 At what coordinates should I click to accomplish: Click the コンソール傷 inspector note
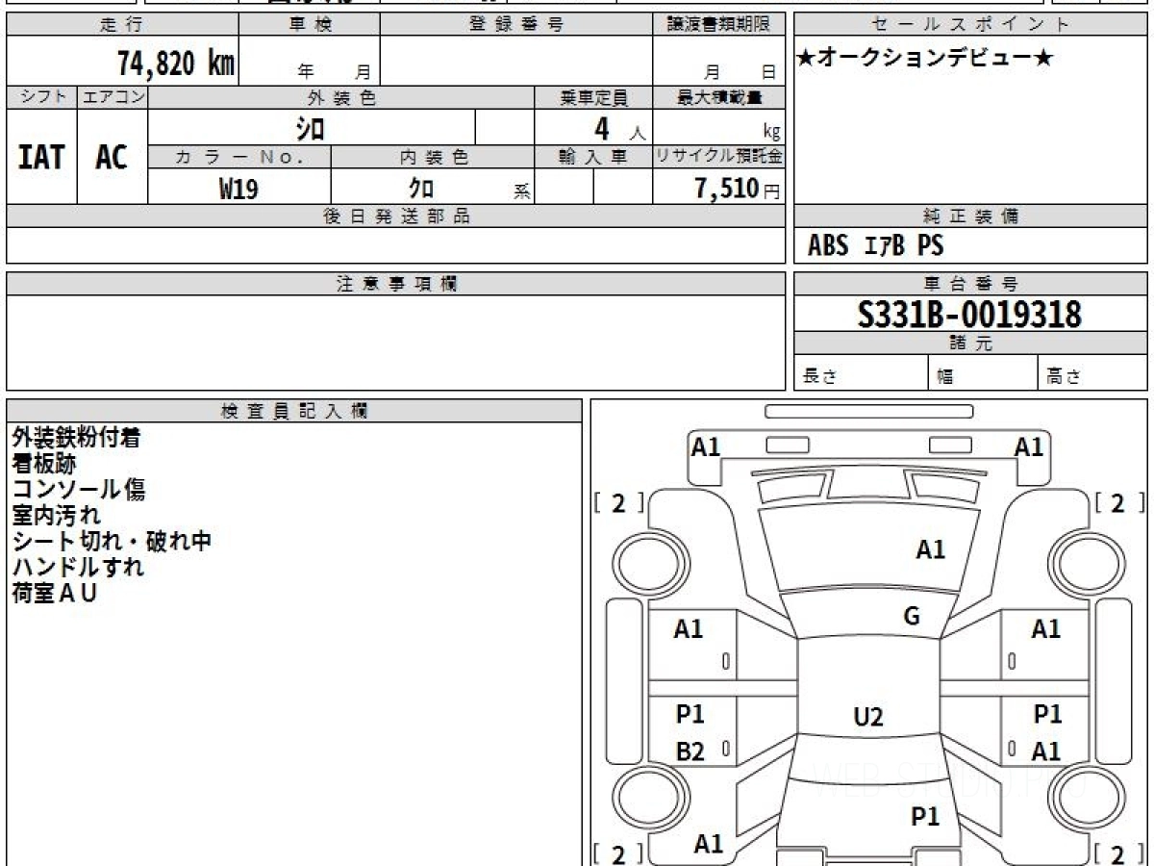tap(79, 490)
